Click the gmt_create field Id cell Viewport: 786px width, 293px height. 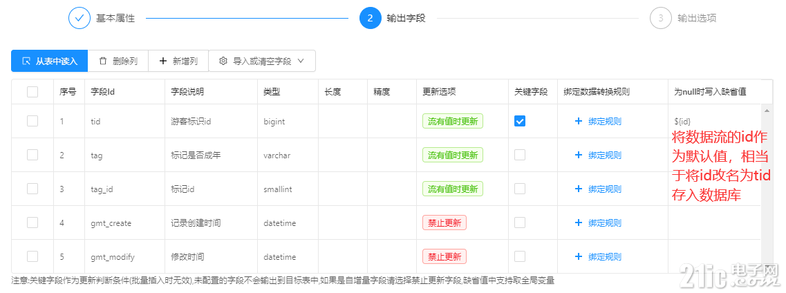tap(125, 223)
